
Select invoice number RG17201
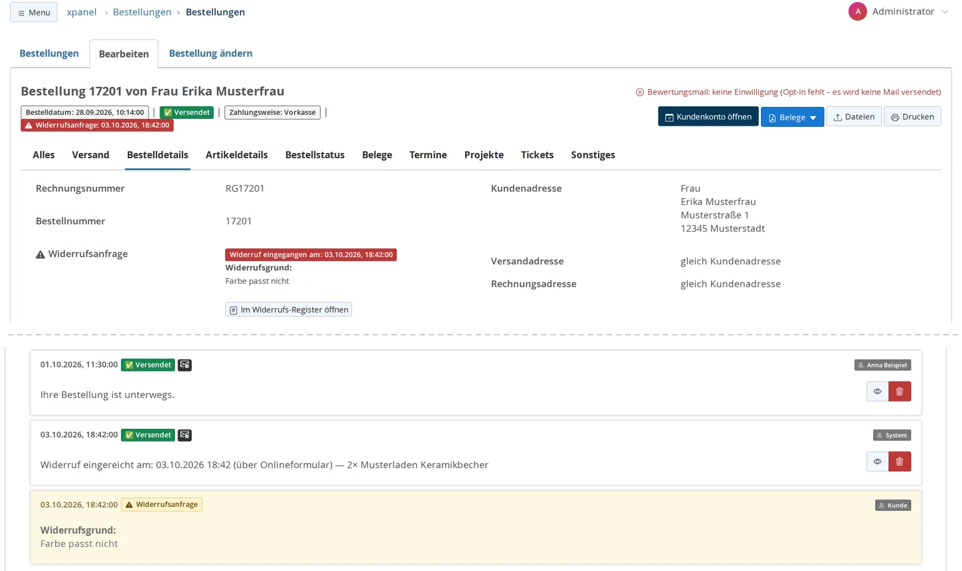click(245, 188)
